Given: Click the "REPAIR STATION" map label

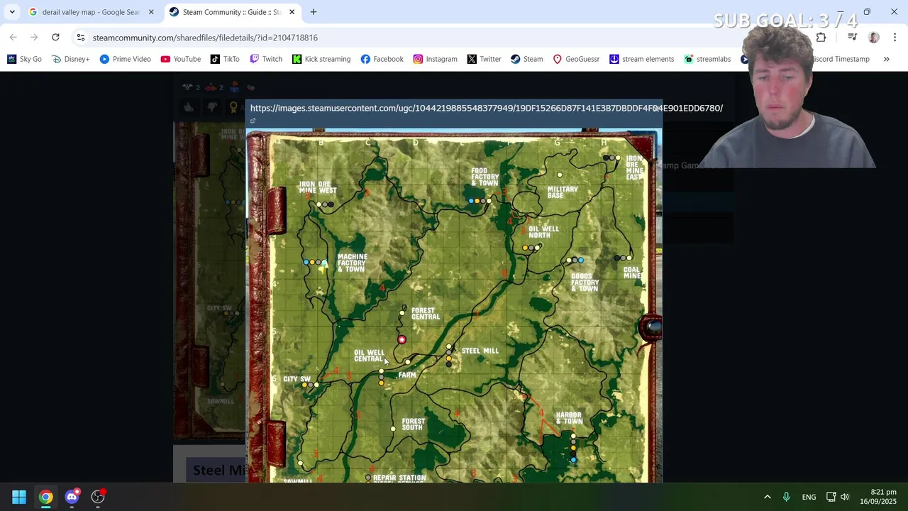Looking at the screenshot, I should pos(399,478).
